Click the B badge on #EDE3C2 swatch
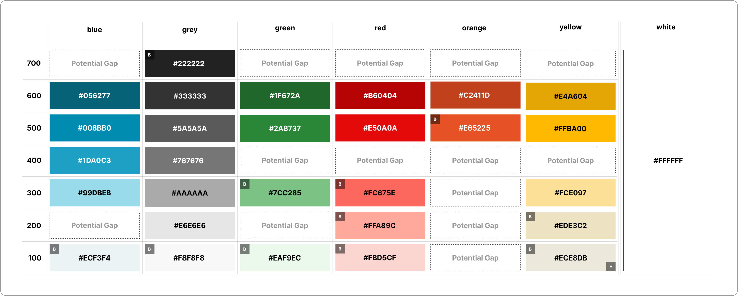Screen dimensions: 738x296 click(530, 216)
